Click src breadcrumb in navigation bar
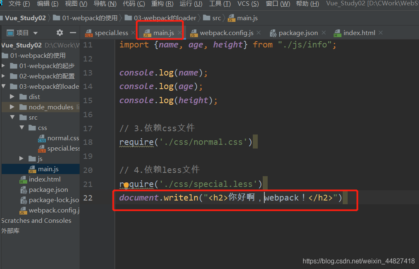Screen dimensions: 419x269 [x=212, y=18]
